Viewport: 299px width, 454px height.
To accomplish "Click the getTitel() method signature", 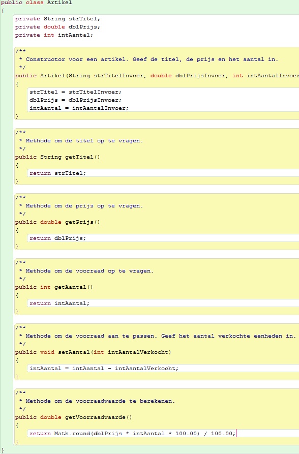I will (57, 157).
